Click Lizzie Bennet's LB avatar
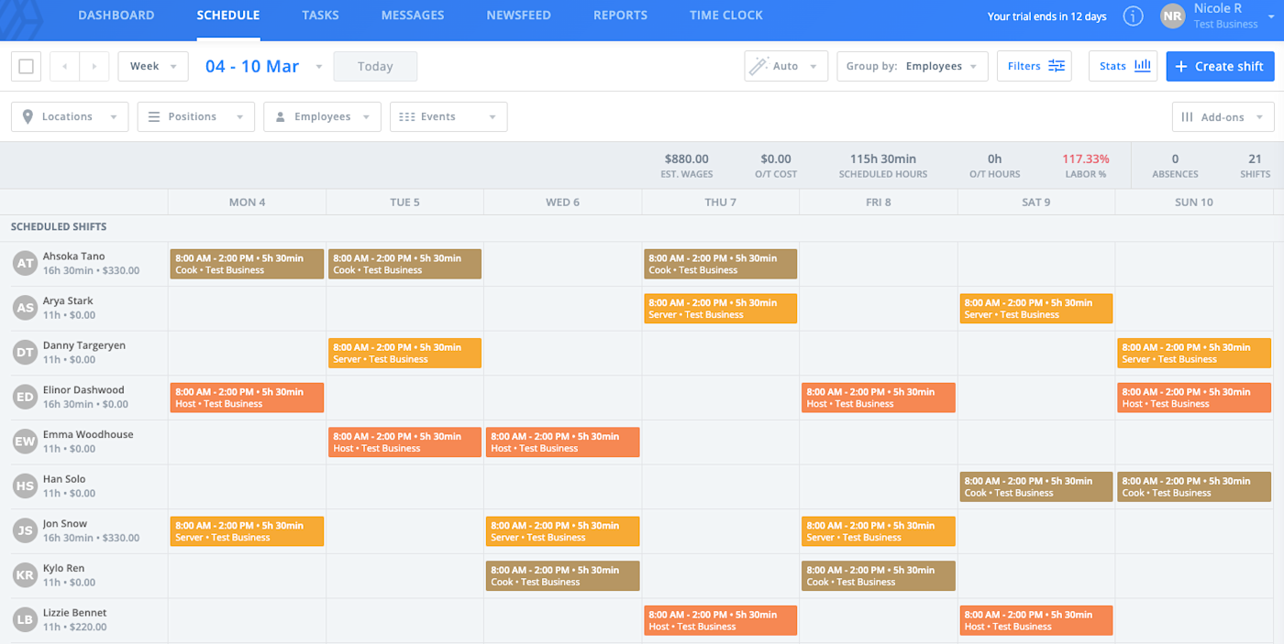The width and height of the screenshot is (1284, 644). 25,620
